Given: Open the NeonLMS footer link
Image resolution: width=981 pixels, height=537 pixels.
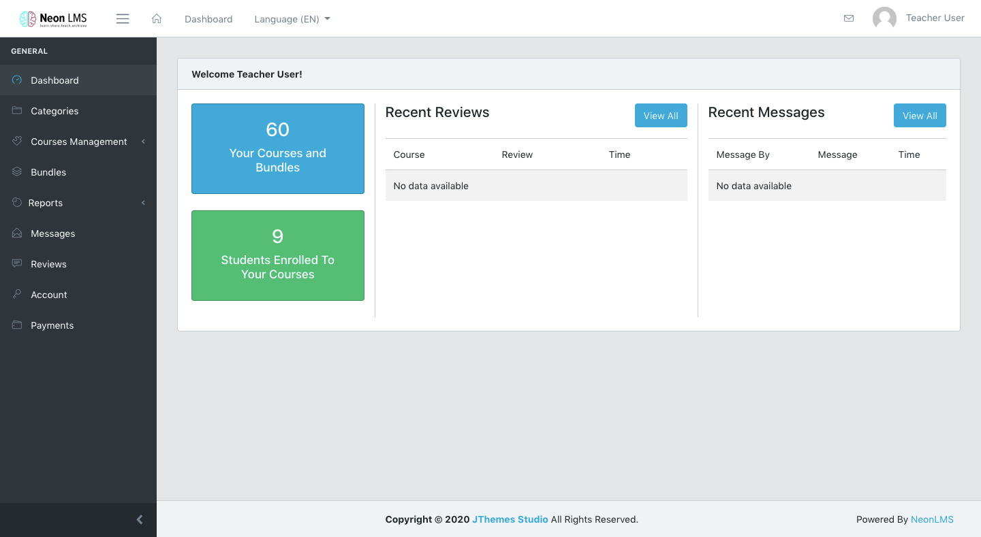Looking at the screenshot, I should [931, 519].
